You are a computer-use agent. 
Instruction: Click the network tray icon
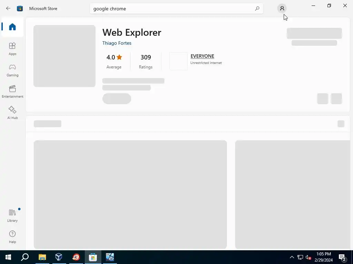coord(300,257)
